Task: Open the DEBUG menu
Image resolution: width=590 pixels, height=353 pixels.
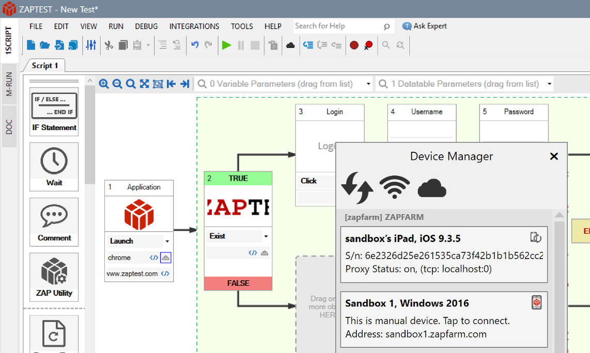Action: click(x=146, y=26)
